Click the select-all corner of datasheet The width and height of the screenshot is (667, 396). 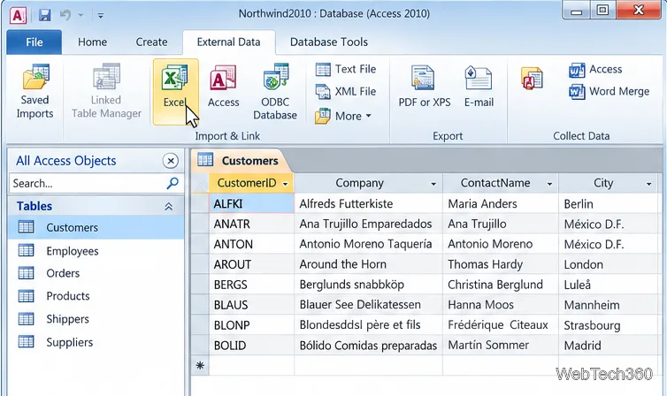200,183
